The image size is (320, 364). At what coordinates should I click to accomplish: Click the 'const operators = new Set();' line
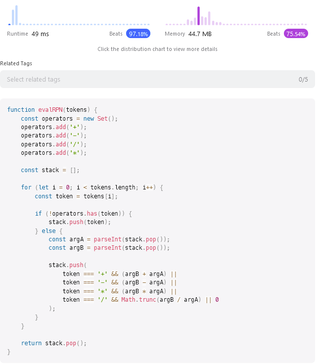pos(69,119)
